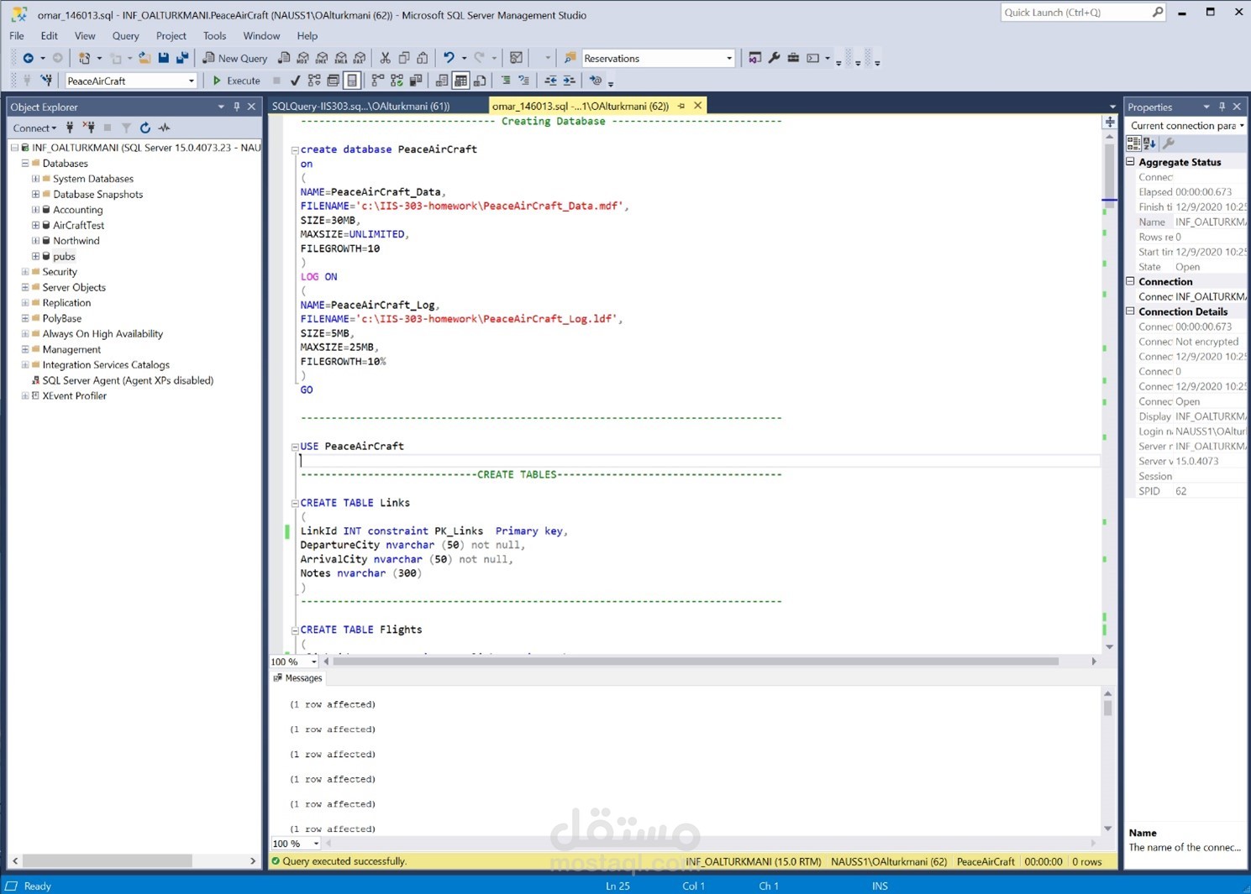Click Uncomment Selected Lines icon

point(524,81)
